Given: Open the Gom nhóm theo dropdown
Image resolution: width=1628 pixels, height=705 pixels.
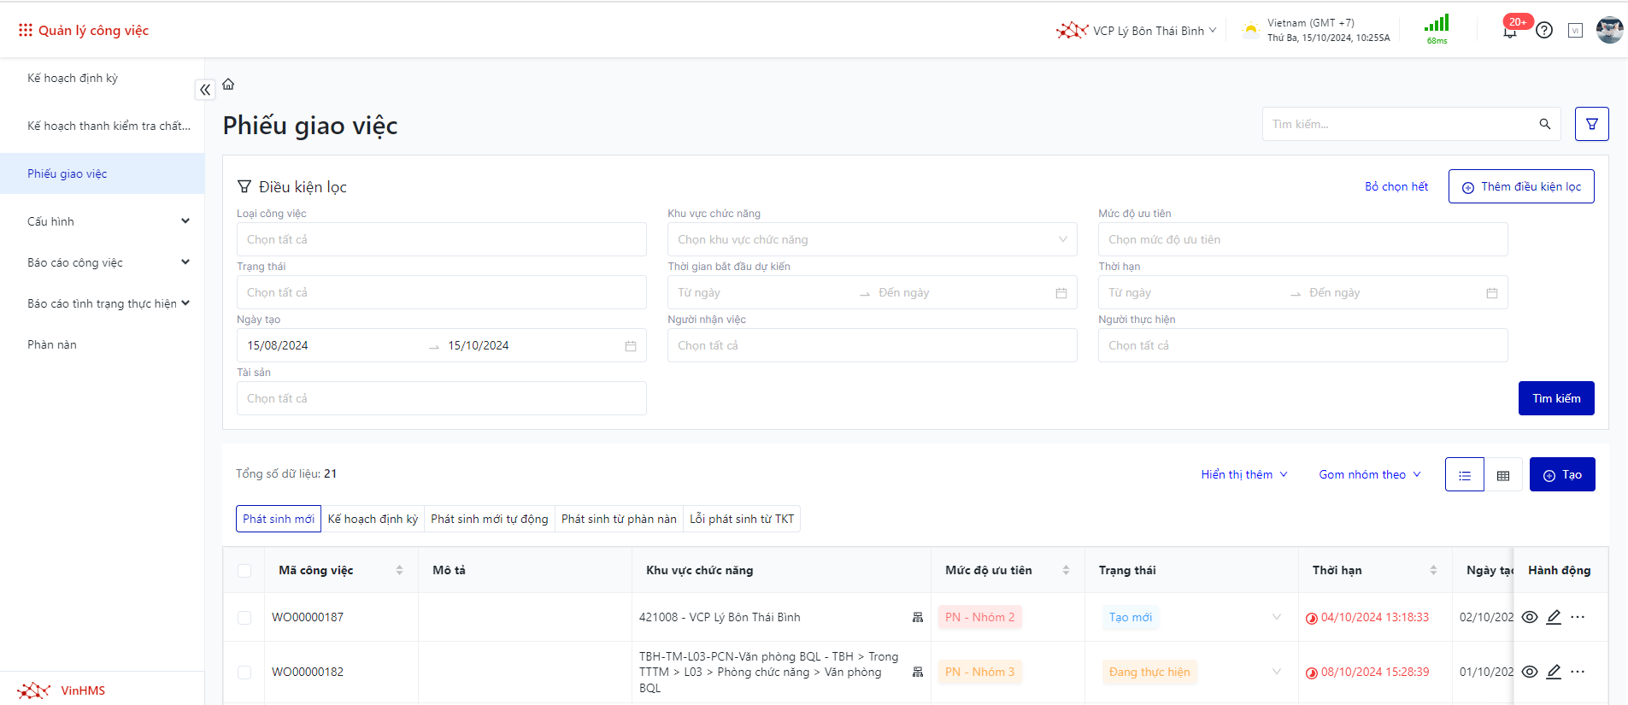Looking at the screenshot, I should pyautogui.click(x=1369, y=475).
